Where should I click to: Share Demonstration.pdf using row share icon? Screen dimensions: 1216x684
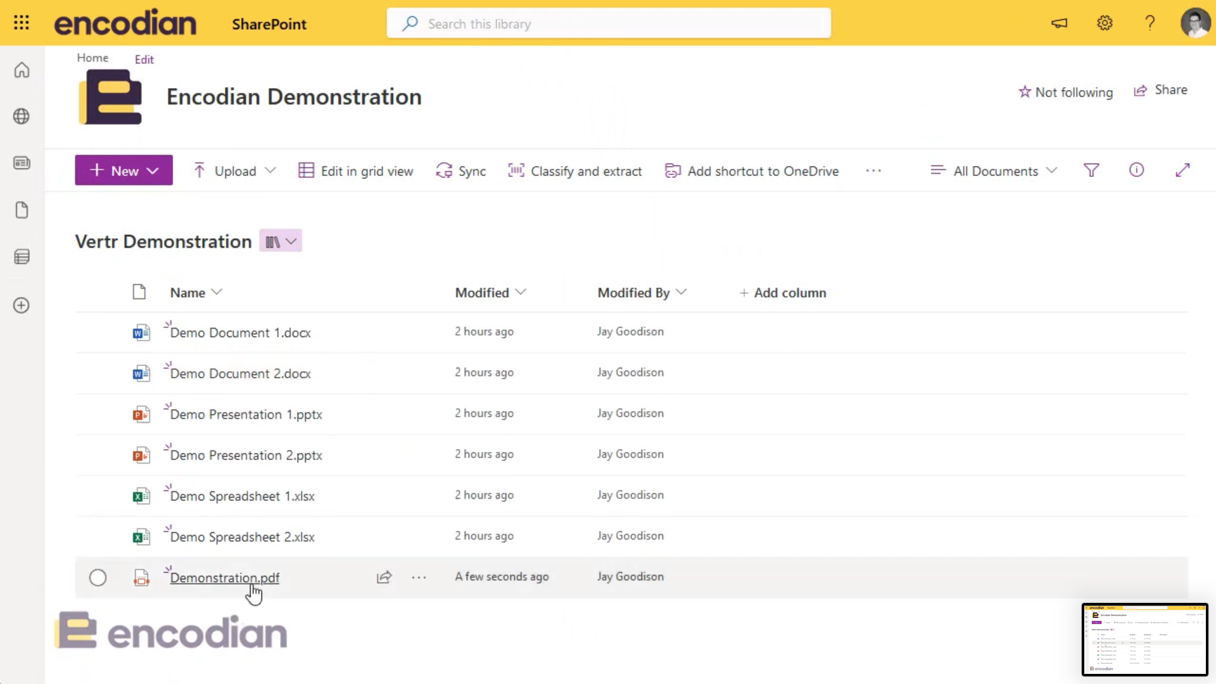pos(384,577)
